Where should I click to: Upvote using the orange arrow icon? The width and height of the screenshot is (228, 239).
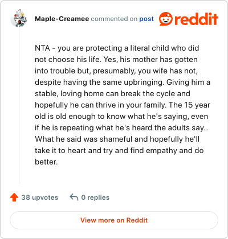pos(14,197)
